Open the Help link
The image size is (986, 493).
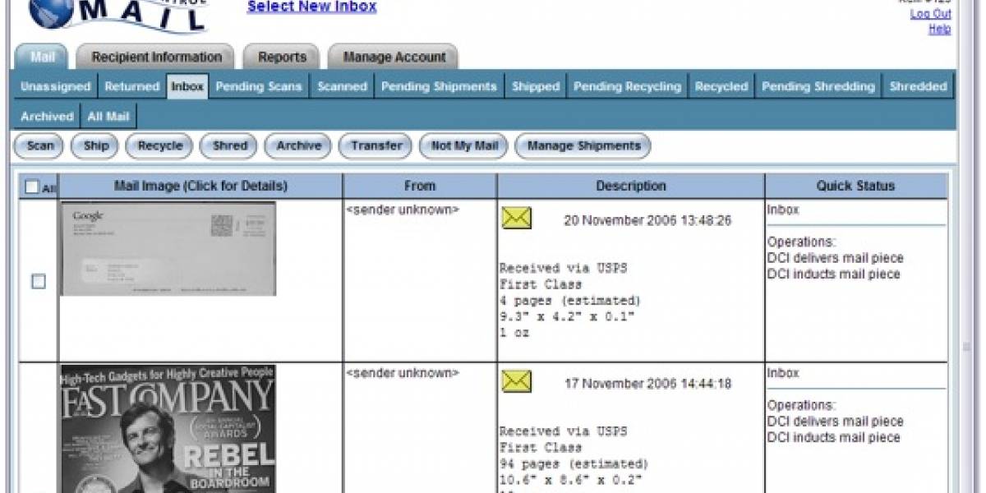(x=940, y=29)
